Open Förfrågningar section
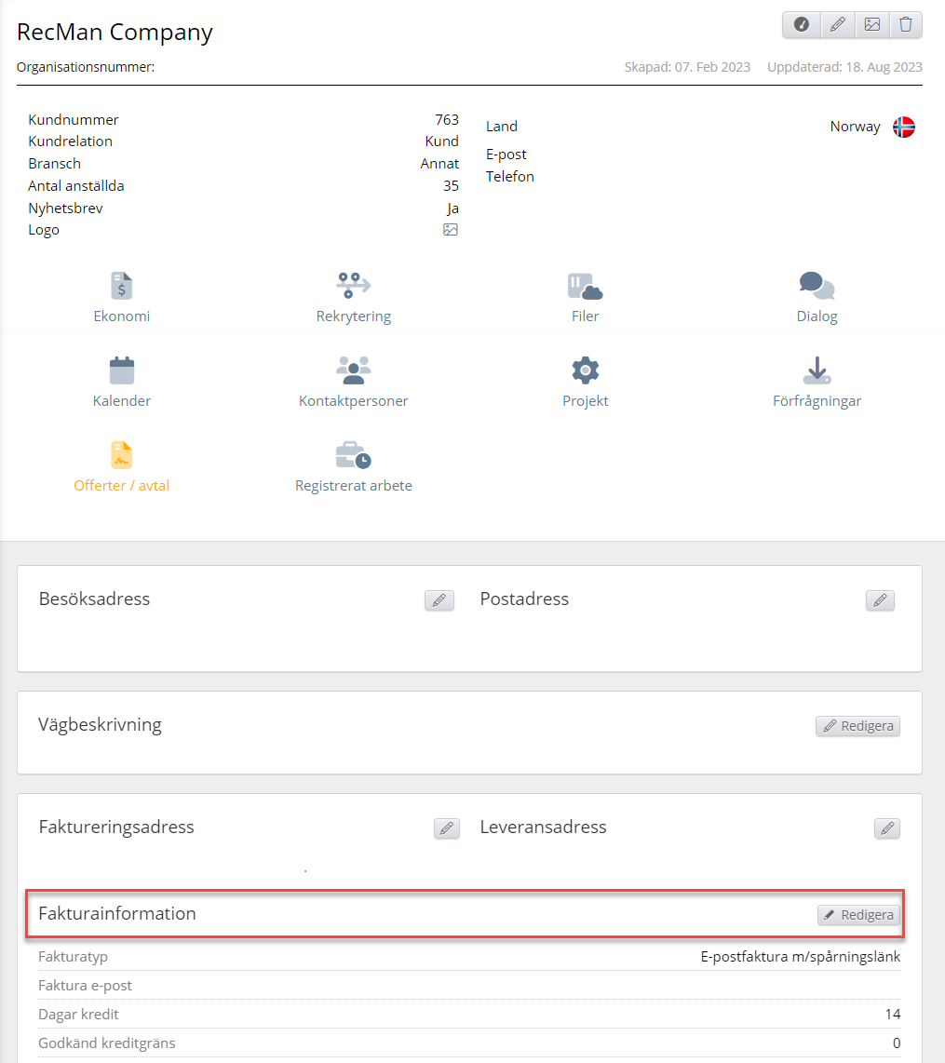 817,382
